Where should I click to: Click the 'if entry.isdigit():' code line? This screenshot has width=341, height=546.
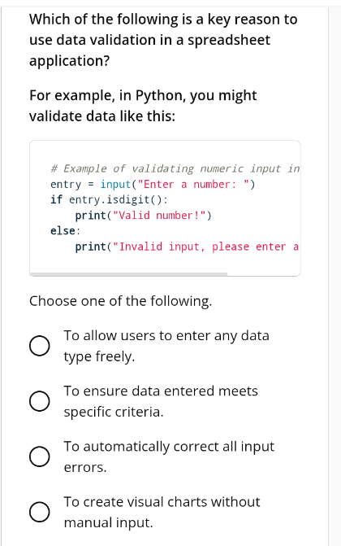click(x=109, y=200)
